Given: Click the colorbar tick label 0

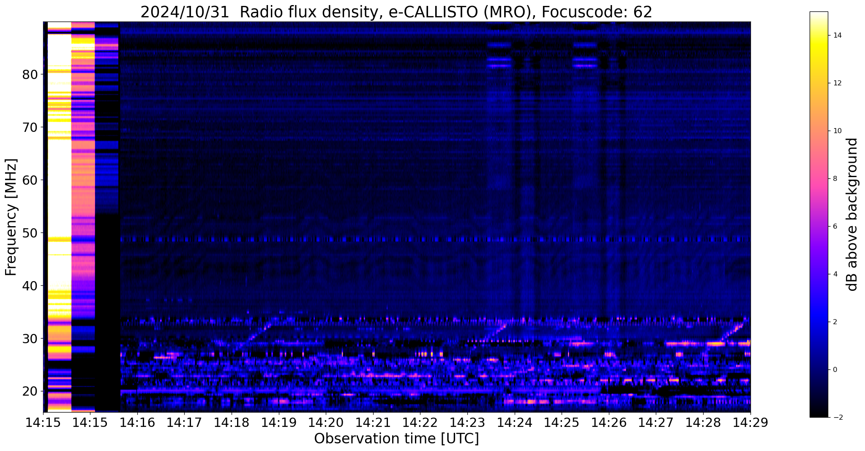Looking at the screenshot, I should coord(835,370).
